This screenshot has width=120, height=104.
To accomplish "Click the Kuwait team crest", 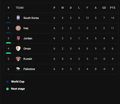I will pos(18,59).
